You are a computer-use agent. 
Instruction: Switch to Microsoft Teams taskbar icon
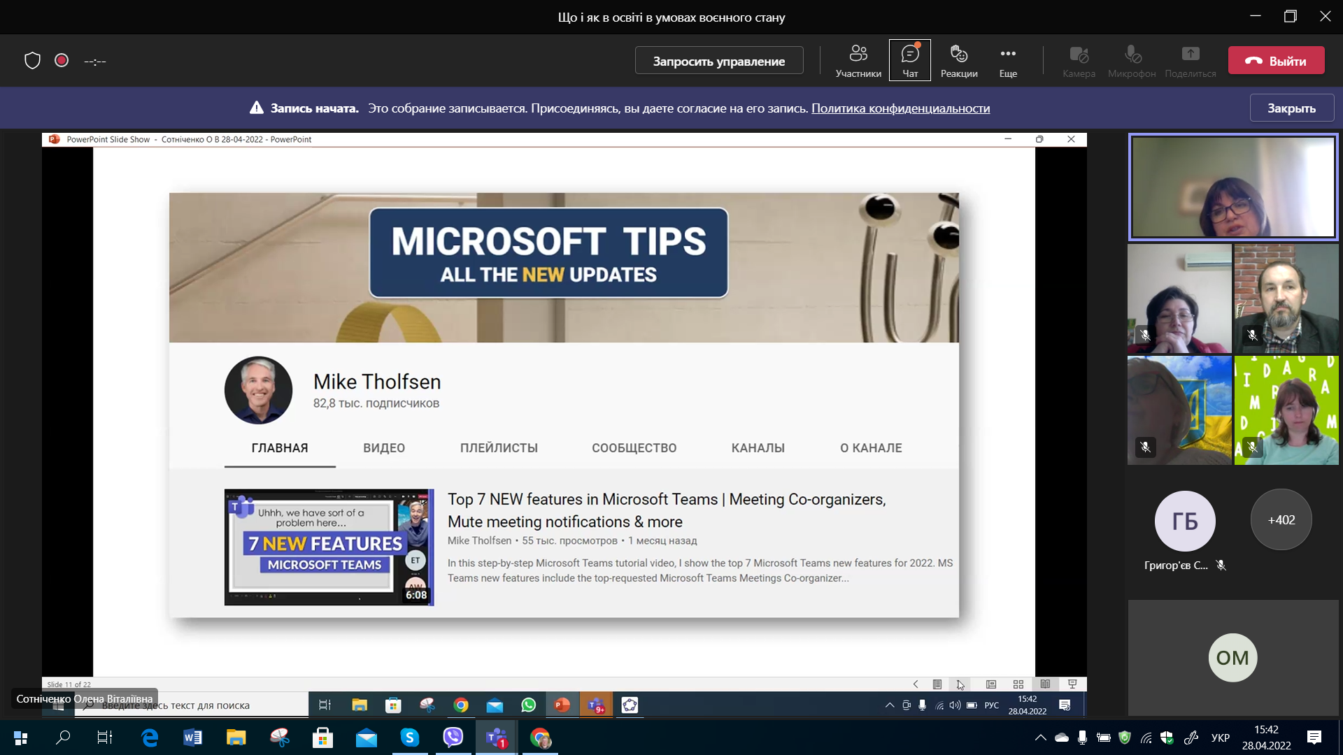point(497,738)
